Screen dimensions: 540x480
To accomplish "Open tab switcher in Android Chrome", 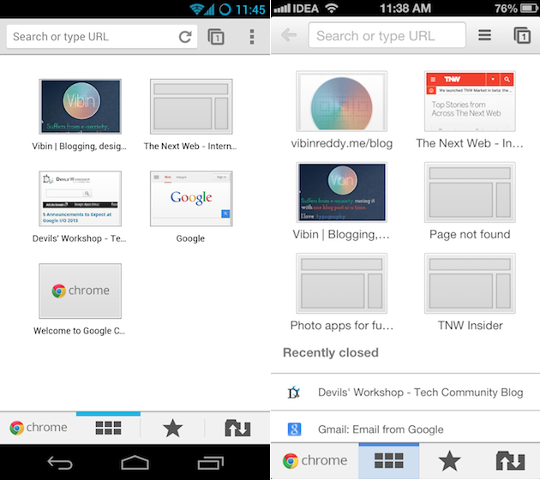I will (216, 37).
